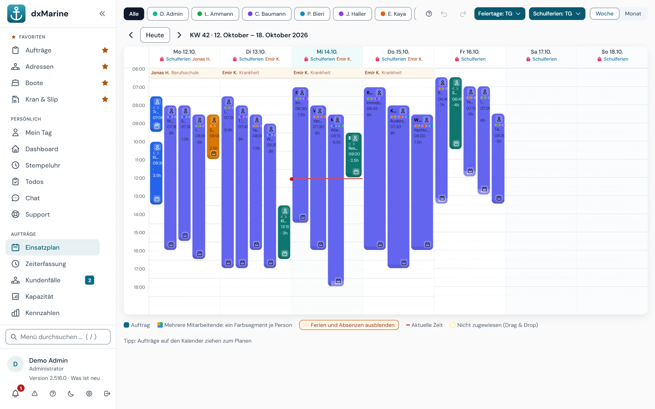This screenshot has width=655, height=409.
Task: Click the redo arrow in the toolbar
Action: click(x=463, y=14)
